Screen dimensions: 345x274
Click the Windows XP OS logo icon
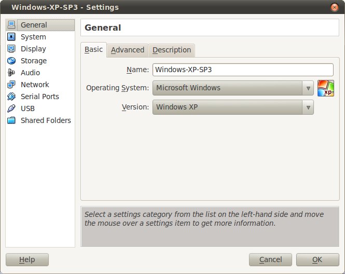pyautogui.click(x=325, y=88)
